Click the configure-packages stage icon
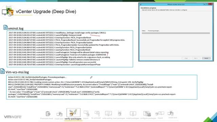The height and width of the screenshot is (122, 217). (x=147, y=114)
